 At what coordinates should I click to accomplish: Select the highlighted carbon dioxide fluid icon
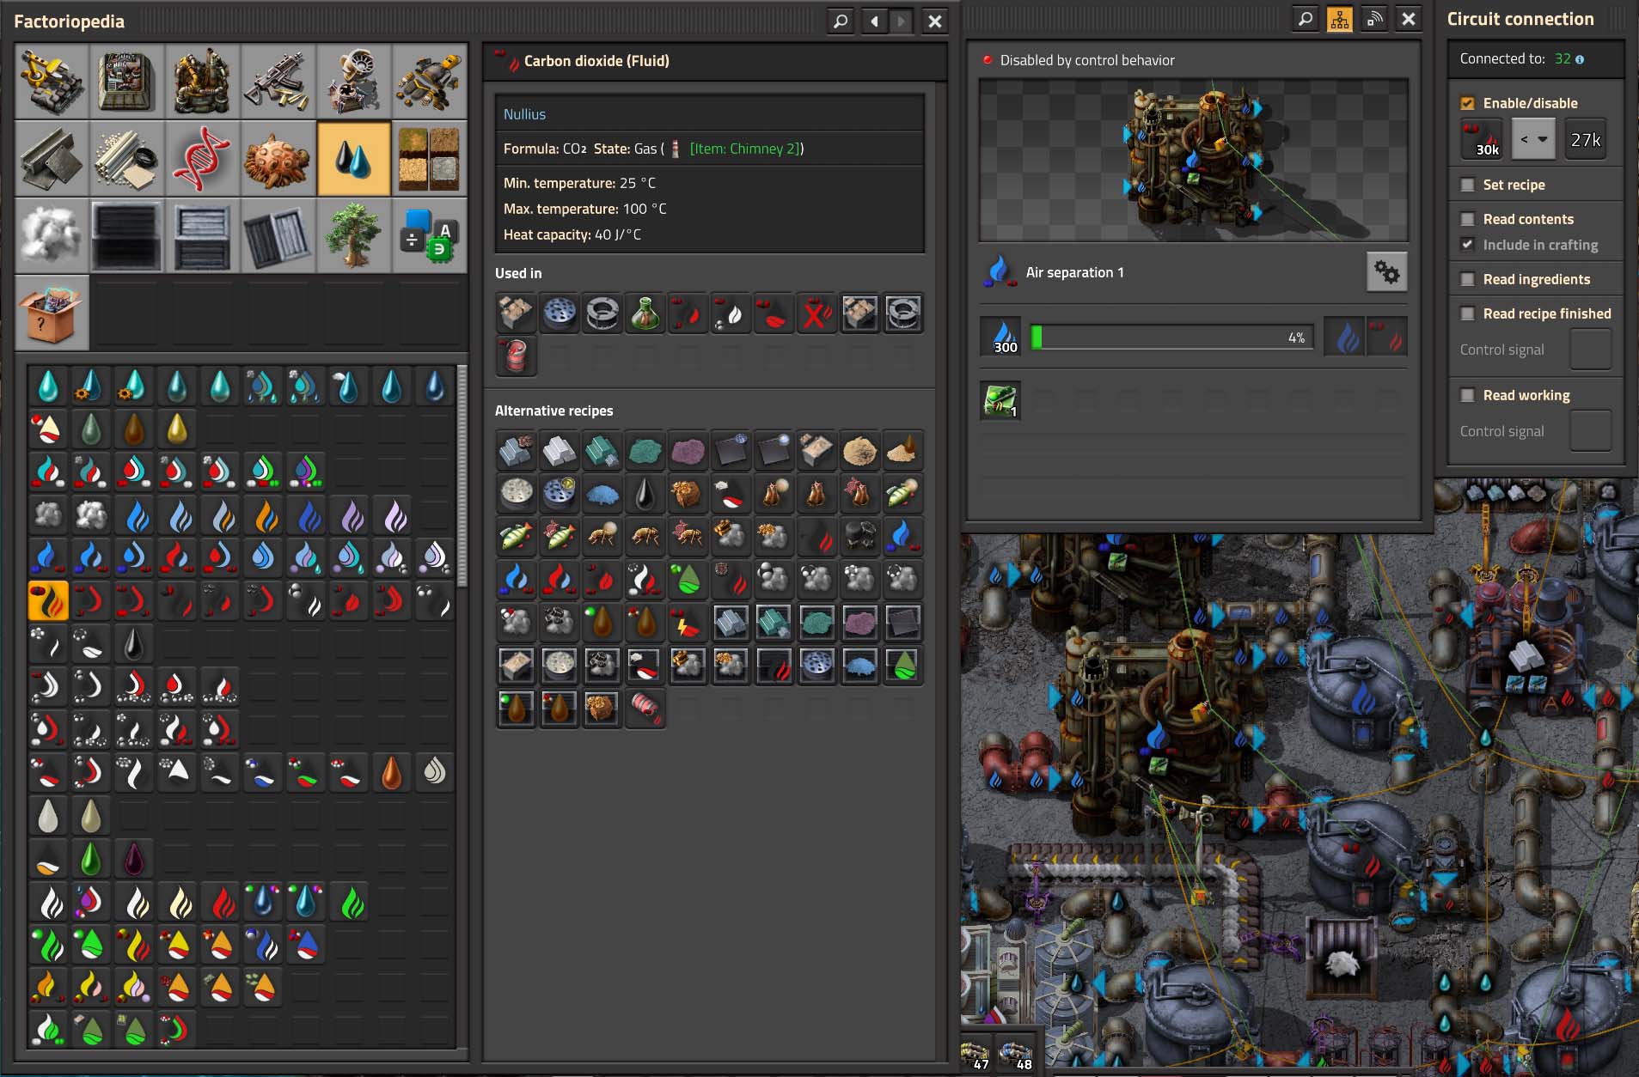tap(48, 600)
